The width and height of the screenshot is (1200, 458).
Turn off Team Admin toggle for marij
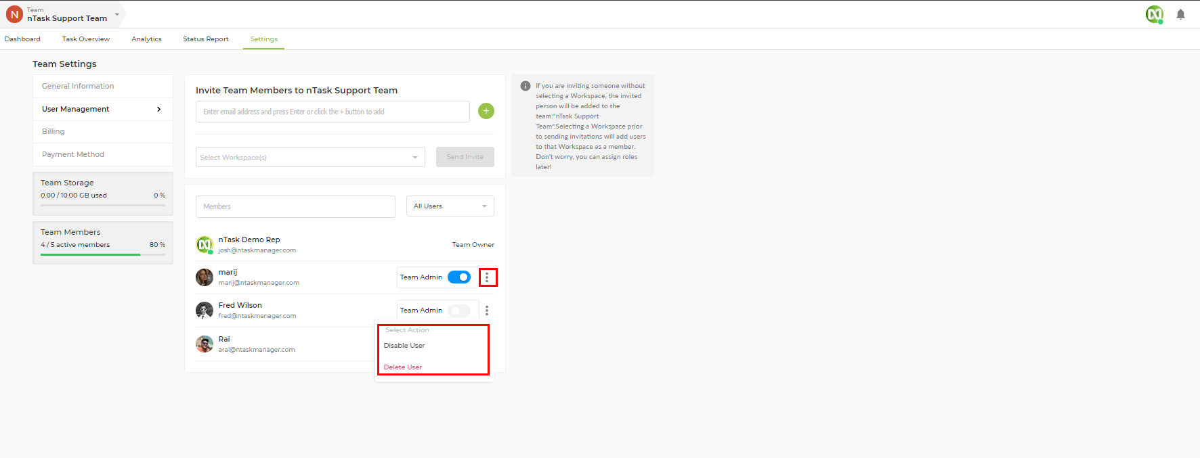point(459,277)
